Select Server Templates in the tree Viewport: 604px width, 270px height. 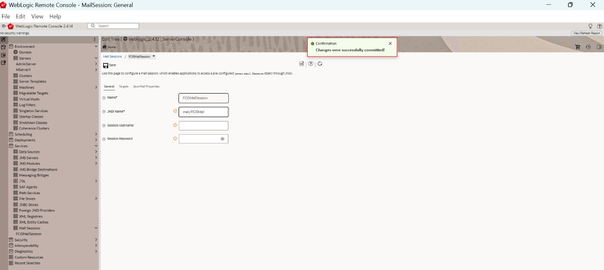coord(33,82)
